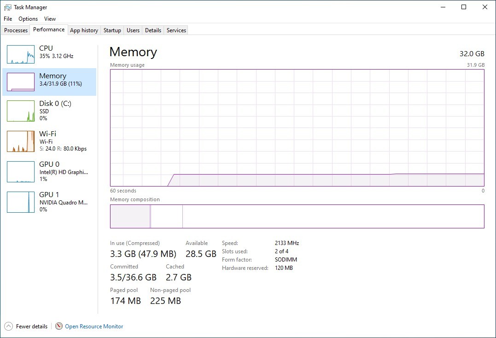Viewport: 496px width, 338px height.
Task: Switch to the App history tab
Action: 84,30
